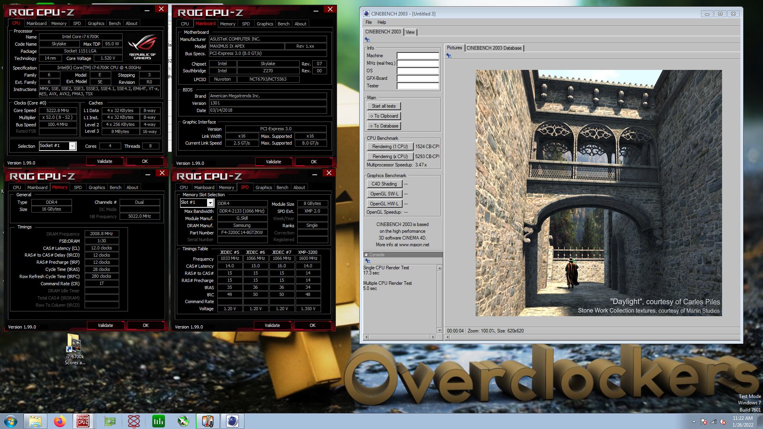Start the OpenGL HW-L test
Image resolution: width=763 pixels, height=429 pixels.
(x=384, y=204)
